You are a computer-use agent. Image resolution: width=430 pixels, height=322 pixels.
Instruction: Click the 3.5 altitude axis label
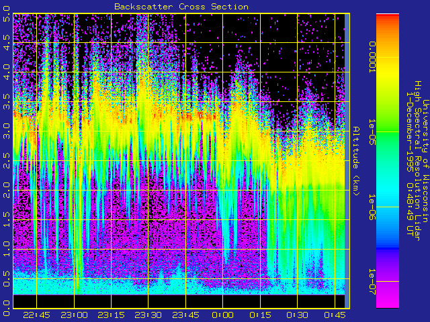click(6, 101)
